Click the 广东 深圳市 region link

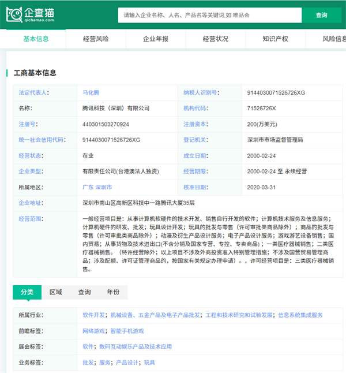[97, 188]
